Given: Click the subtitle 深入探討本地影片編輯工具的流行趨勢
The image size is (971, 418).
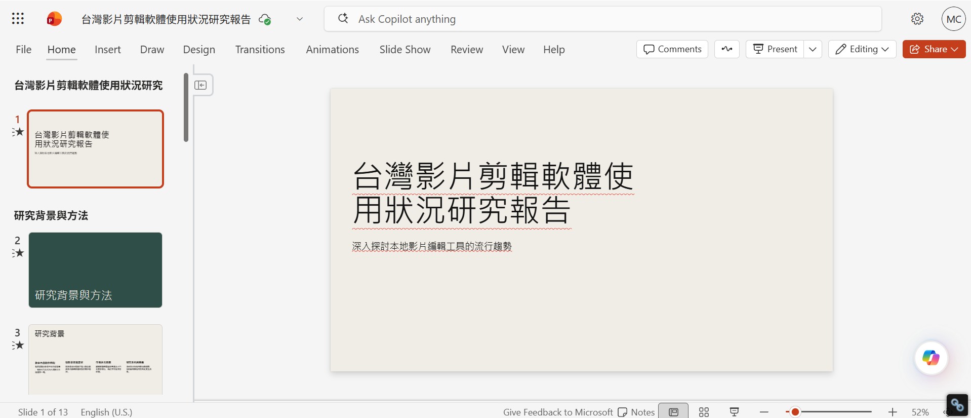Looking at the screenshot, I should pyautogui.click(x=432, y=246).
